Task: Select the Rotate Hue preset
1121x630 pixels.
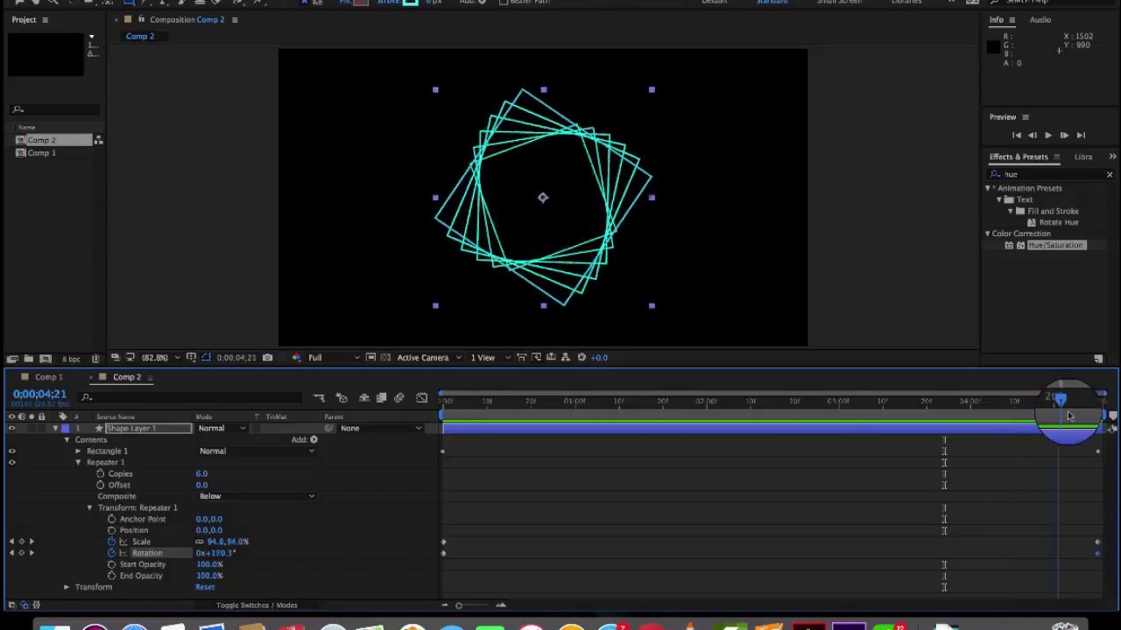Action: pyautogui.click(x=1059, y=222)
